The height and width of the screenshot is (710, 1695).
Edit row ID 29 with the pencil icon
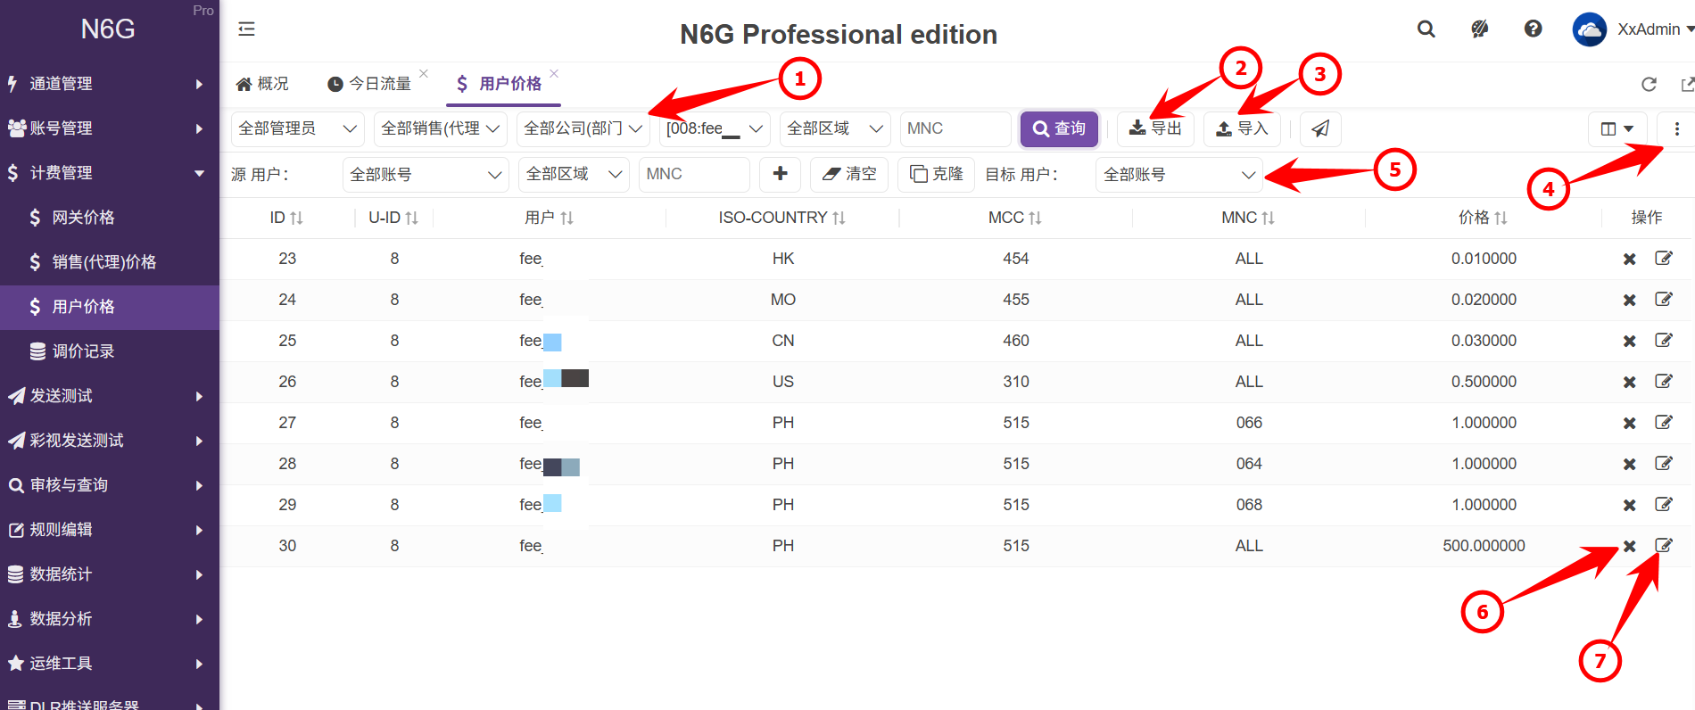1664,504
